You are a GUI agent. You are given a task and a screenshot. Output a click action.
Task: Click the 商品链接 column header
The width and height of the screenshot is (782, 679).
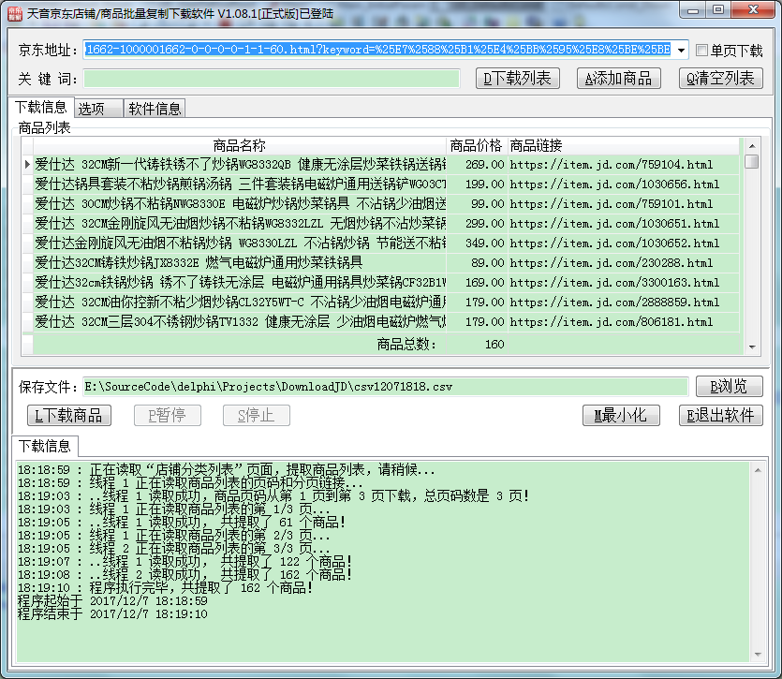pos(624,146)
